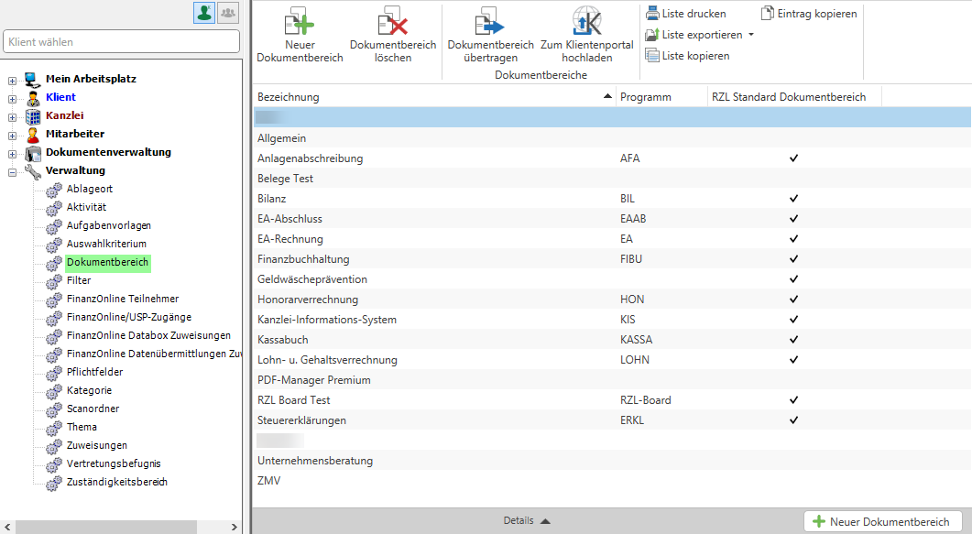This screenshot has height=534, width=972.
Task: Click the Klient wählen search field
Action: coord(121,42)
